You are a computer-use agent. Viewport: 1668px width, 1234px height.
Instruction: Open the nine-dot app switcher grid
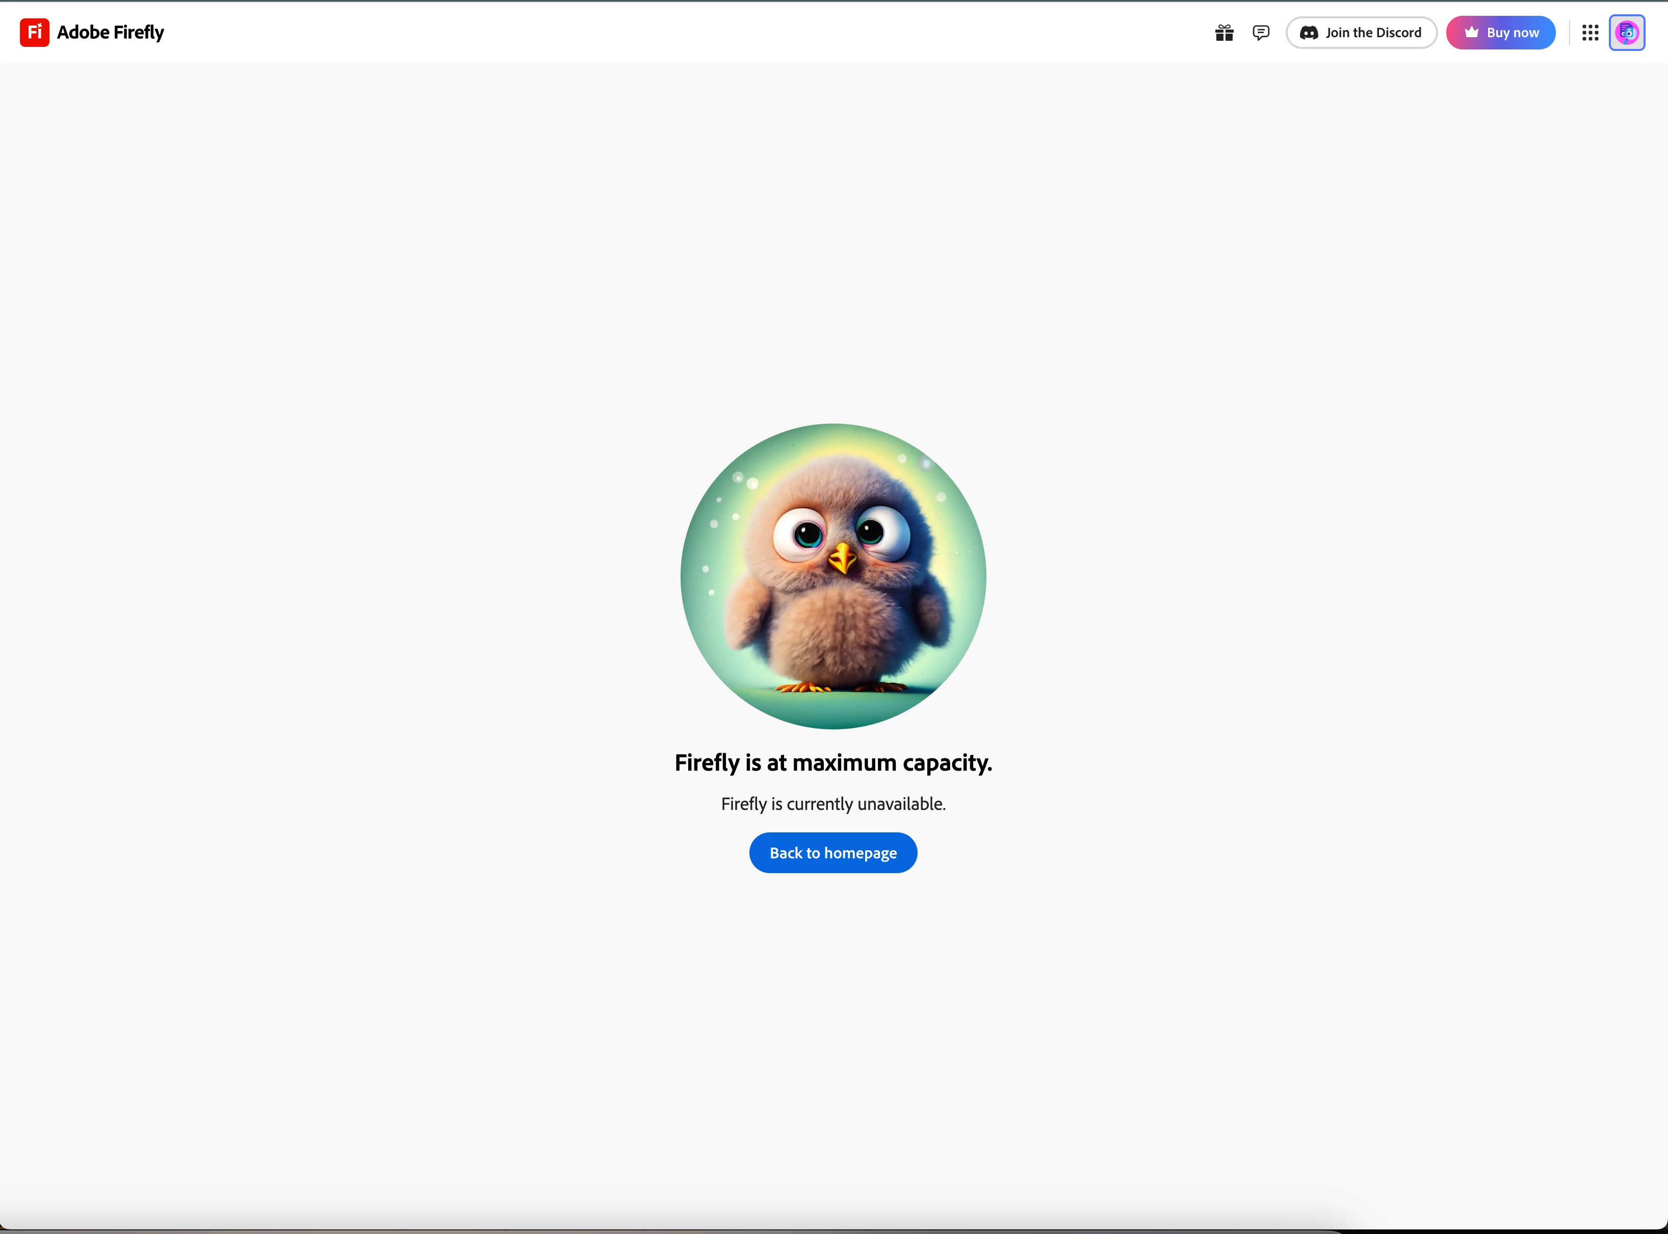[x=1589, y=33]
